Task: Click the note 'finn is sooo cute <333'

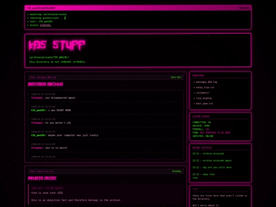Action: (47, 193)
